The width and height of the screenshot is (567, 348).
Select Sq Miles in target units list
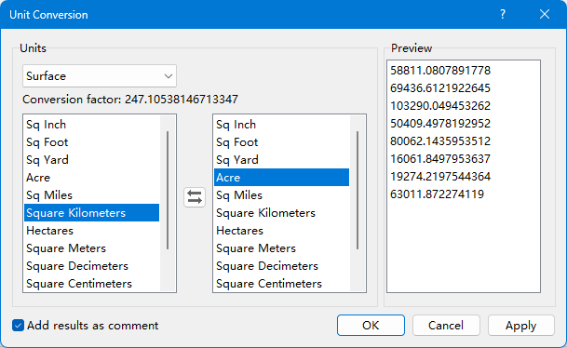[282, 195]
